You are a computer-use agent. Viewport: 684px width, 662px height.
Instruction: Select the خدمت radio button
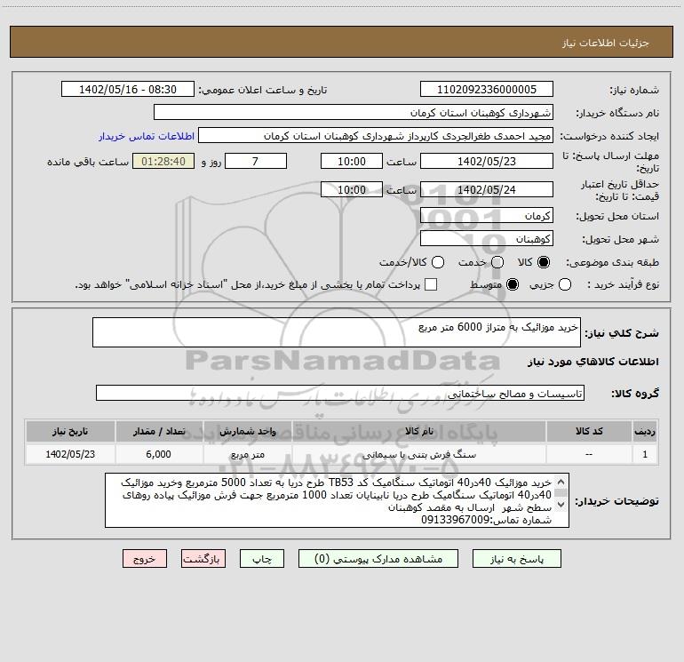497,262
